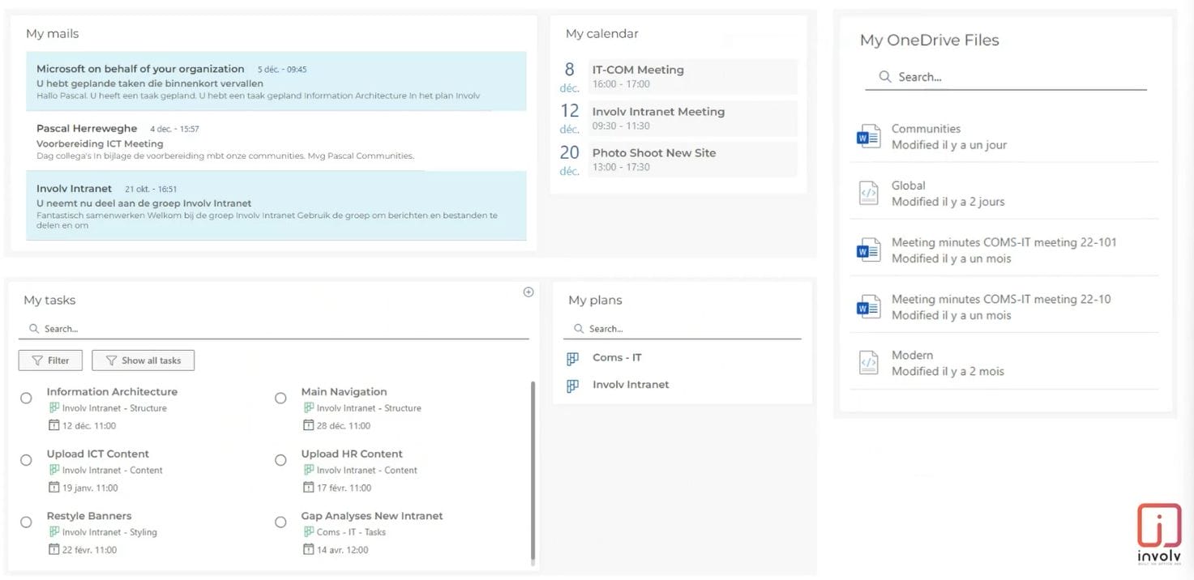Click the My tasks scrollbar

click(x=533, y=470)
